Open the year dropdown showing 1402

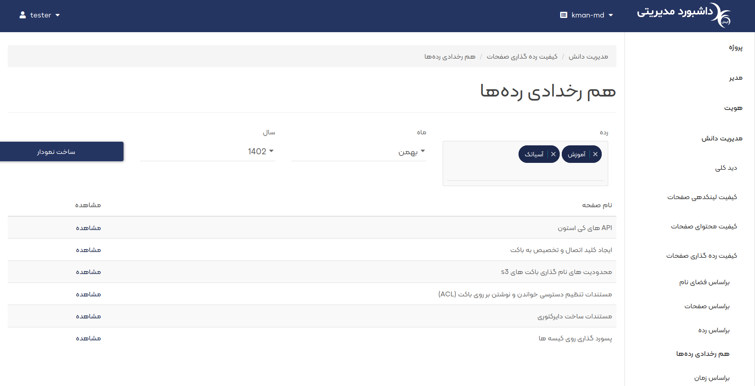tap(208, 151)
